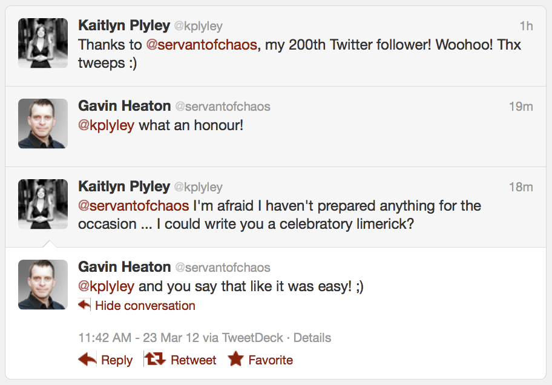552x385 pixels.
Task: Click the 18m timestamp on limerick tweet
Action: [x=521, y=187]
